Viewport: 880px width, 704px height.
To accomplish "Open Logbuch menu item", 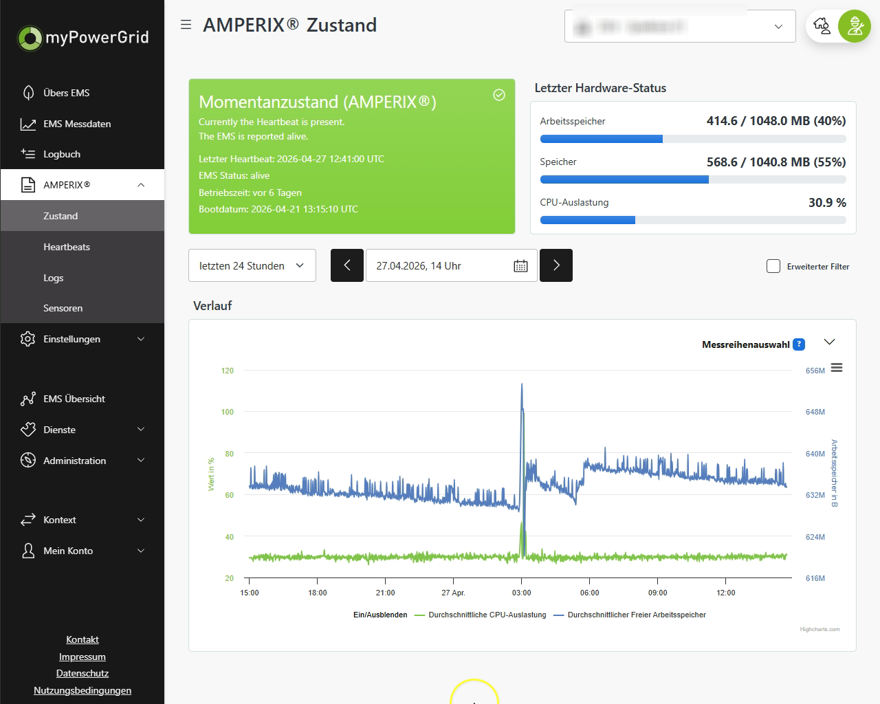I will (x=82, y=154).
